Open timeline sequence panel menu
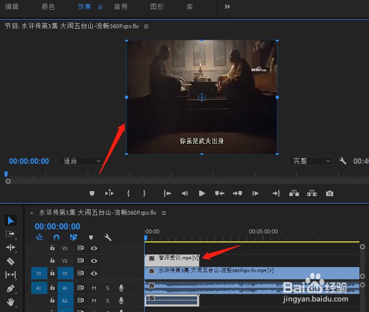This screenshot has width=369, height=312. (164, 213)
